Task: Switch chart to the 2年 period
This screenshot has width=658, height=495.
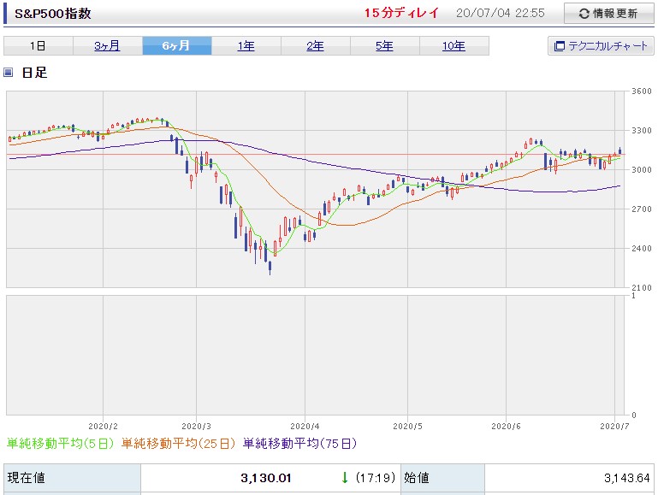Action: 315,45
